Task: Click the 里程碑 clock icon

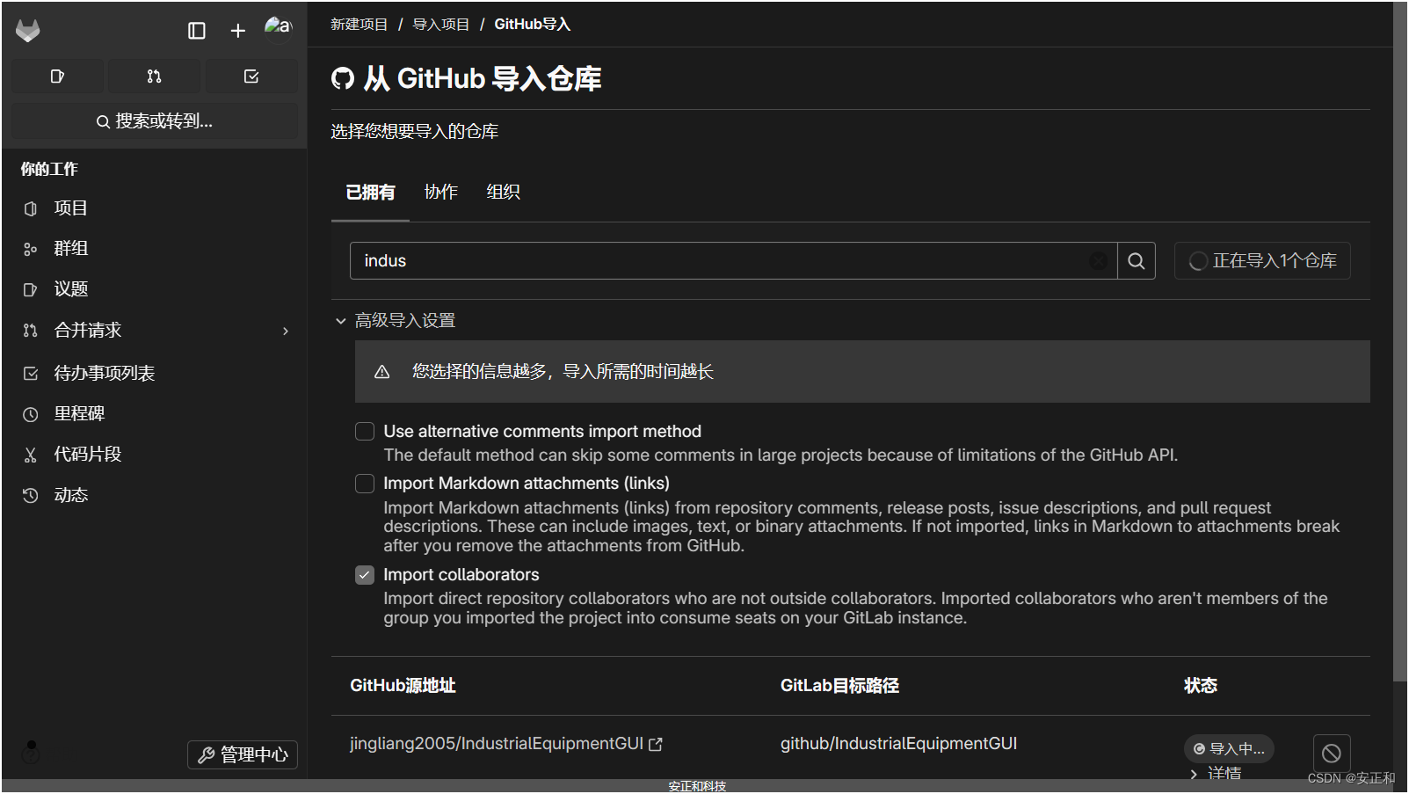Action: pyautogui.click(x=31, y=414)
